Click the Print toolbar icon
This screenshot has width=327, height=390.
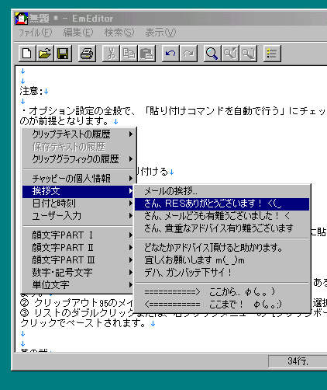click(87, 54)
